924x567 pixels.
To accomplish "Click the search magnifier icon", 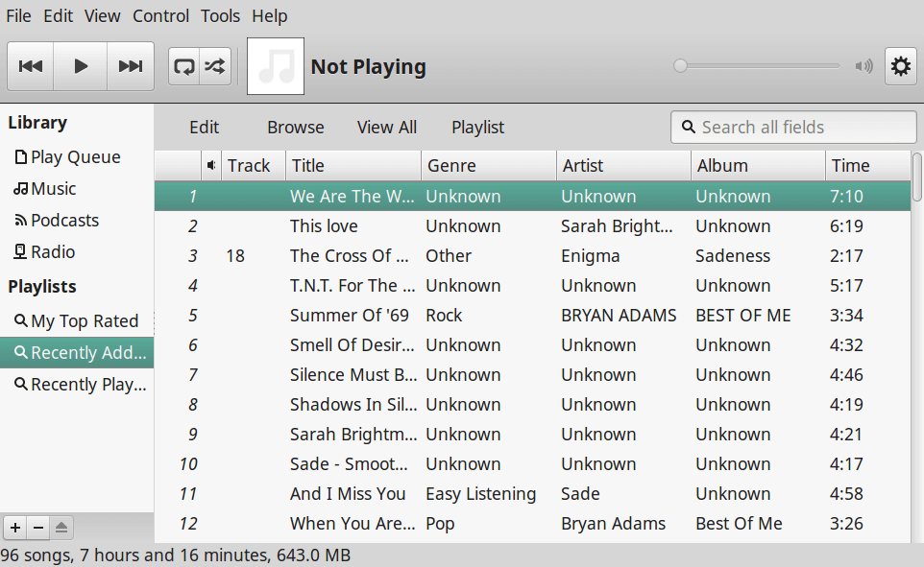I will click(688, 127).
